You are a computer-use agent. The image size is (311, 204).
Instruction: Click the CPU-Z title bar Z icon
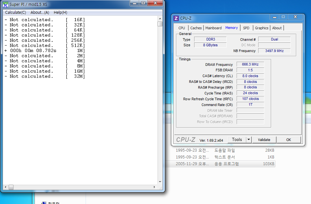(176, 18)
